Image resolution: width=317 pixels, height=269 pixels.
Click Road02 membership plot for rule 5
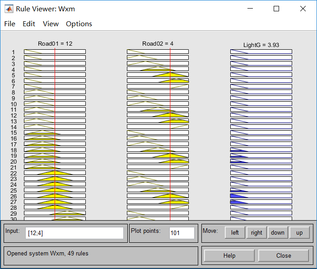click(x=158, y=75)
